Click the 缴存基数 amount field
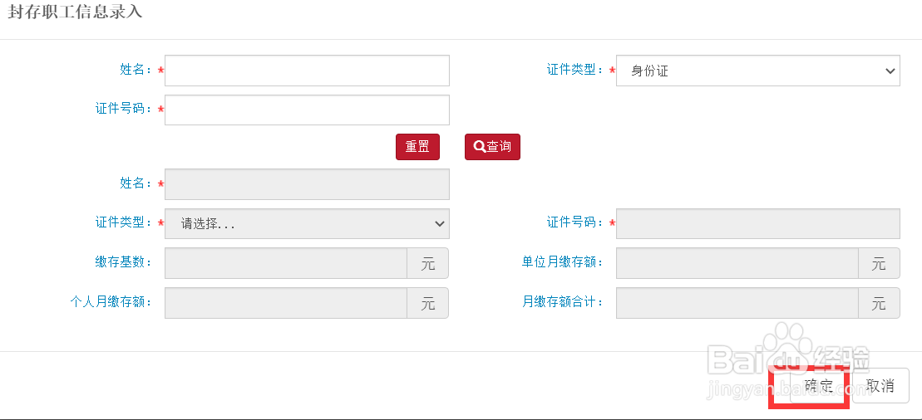 286,263
